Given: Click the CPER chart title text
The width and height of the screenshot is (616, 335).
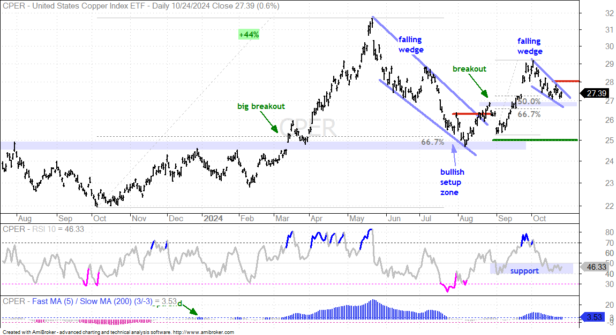Looking at the screenshot, I should click(x=141, y=6).
